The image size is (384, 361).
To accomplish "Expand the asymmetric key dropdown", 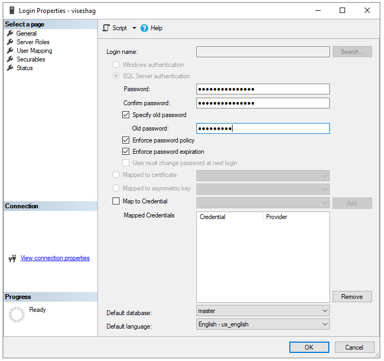I will (x=325, y=189).
